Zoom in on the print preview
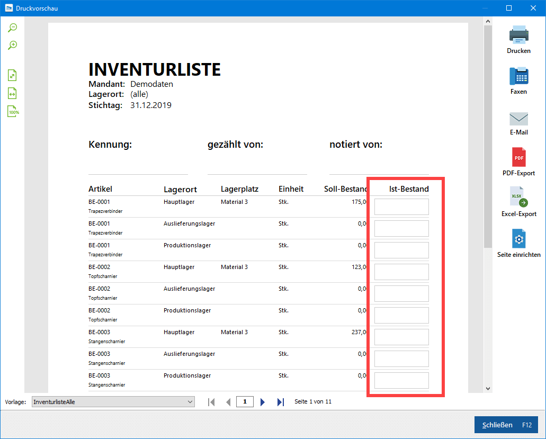This screenshot has height=439, width=546. point(13,45)
